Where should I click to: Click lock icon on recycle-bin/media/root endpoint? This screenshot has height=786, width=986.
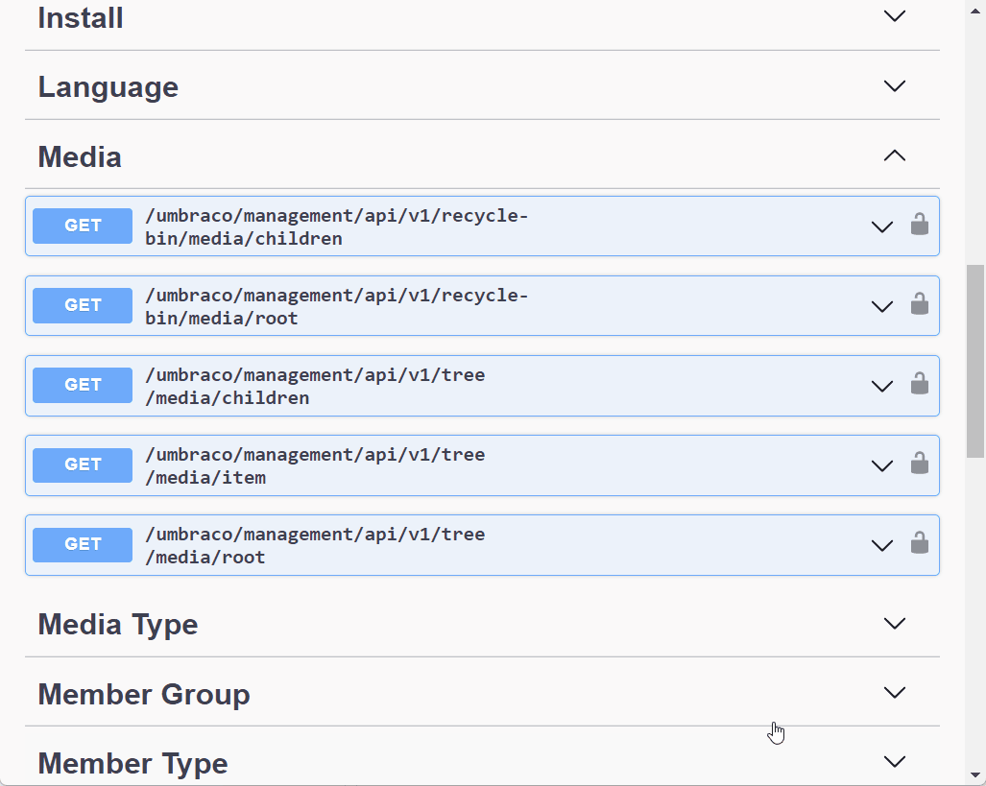pos(919,305)
